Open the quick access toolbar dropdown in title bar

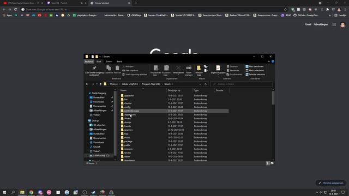tap(100, 57)
